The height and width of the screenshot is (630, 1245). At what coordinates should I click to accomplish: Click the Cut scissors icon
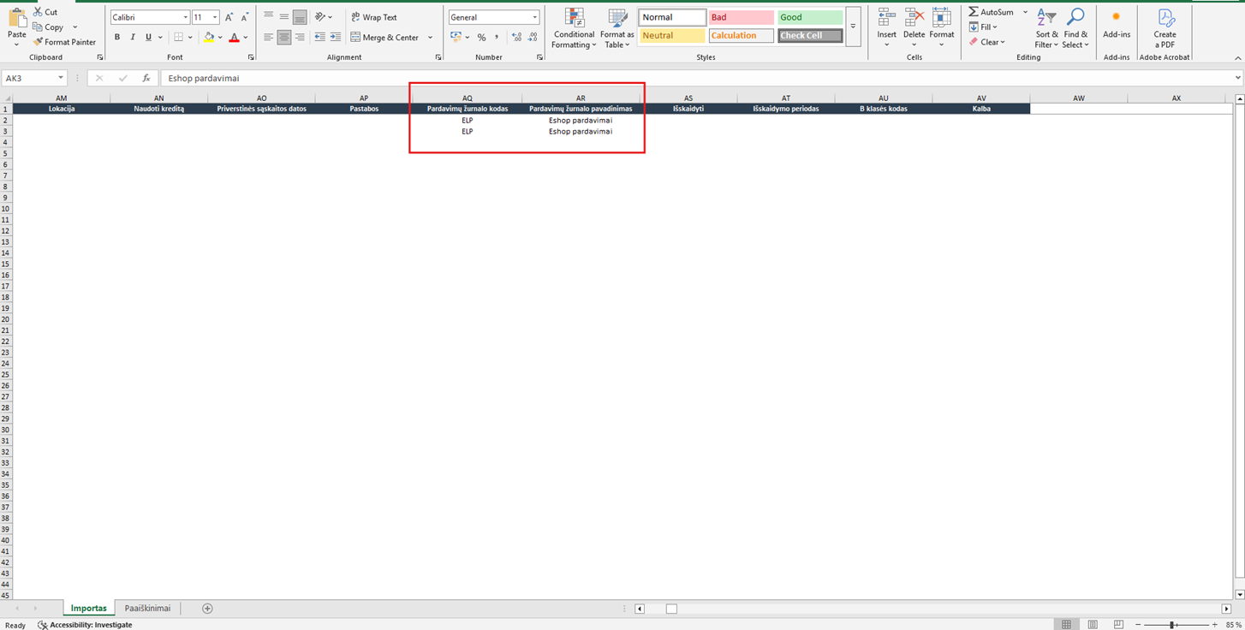[x=39, y=12]
